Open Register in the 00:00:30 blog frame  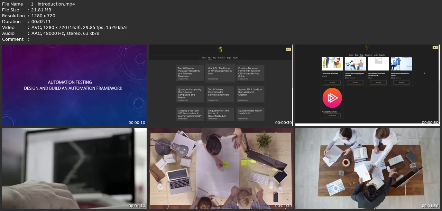pos(236,58)
